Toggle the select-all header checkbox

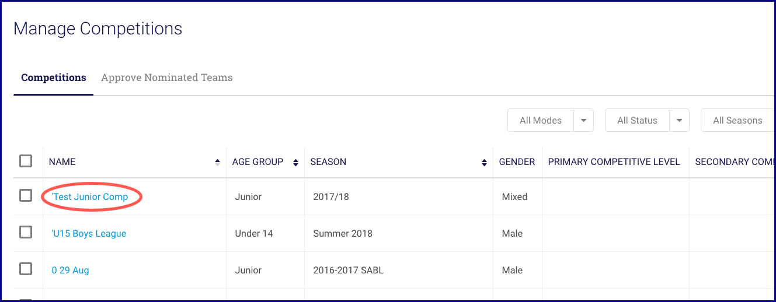pos(26,161)
